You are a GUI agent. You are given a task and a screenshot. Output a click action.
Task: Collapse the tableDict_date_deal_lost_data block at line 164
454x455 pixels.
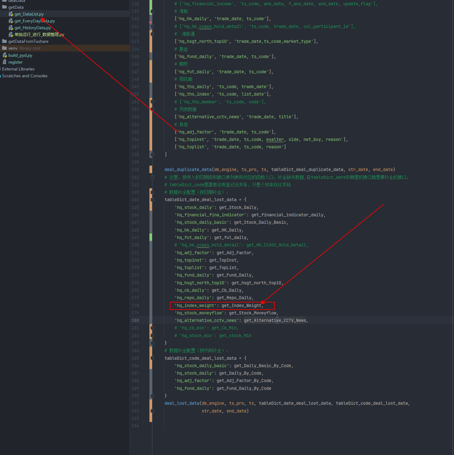(152, 200)
